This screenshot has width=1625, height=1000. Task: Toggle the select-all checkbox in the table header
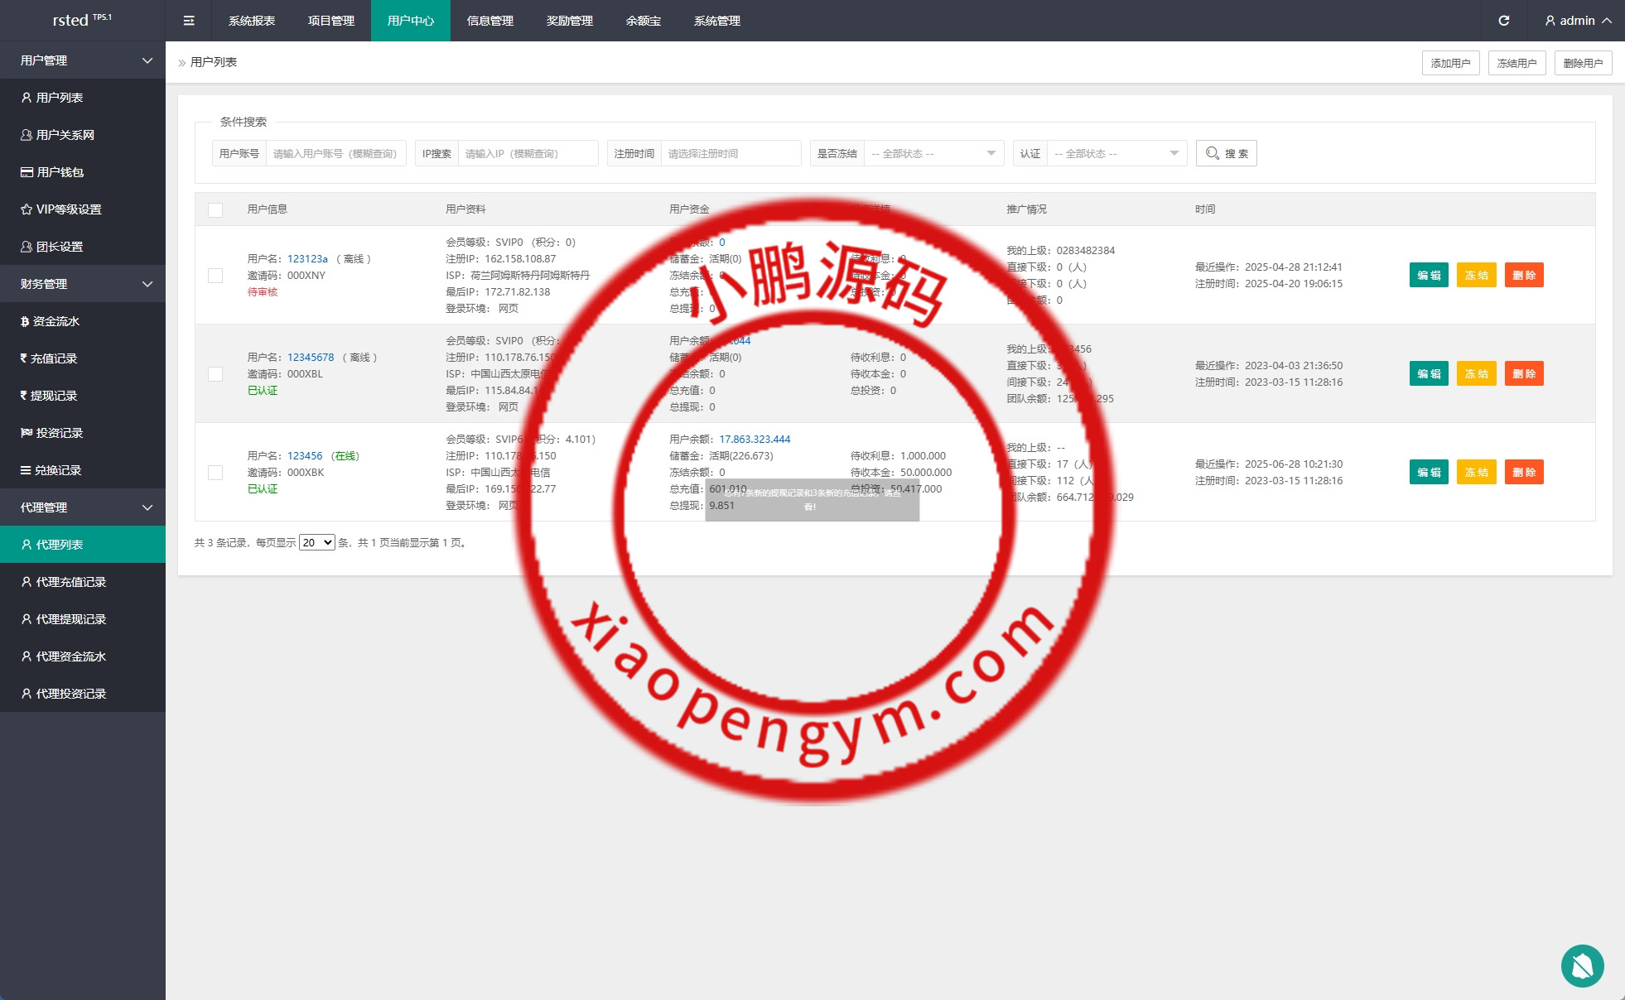215,209
